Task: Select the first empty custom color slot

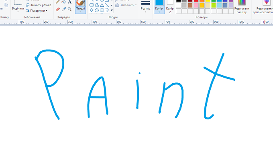Action: tap(179, 11)
